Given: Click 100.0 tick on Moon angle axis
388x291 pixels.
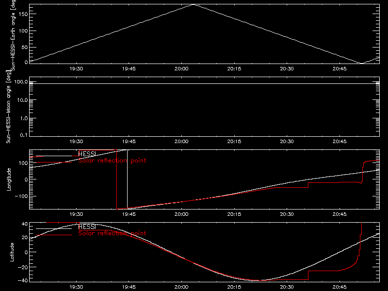Looking at the screenshot, I should click(21, 82).
